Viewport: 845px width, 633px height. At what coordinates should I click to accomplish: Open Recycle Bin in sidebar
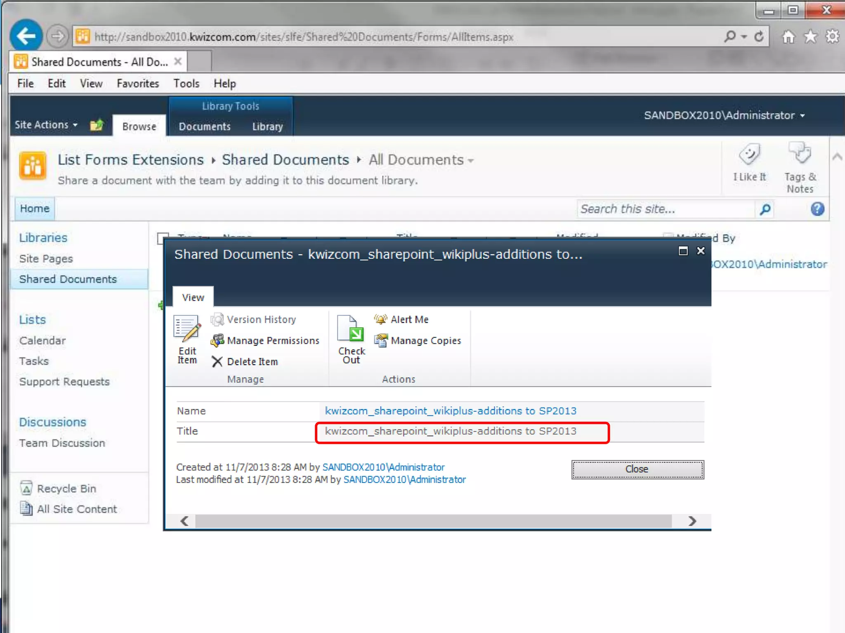58,488
